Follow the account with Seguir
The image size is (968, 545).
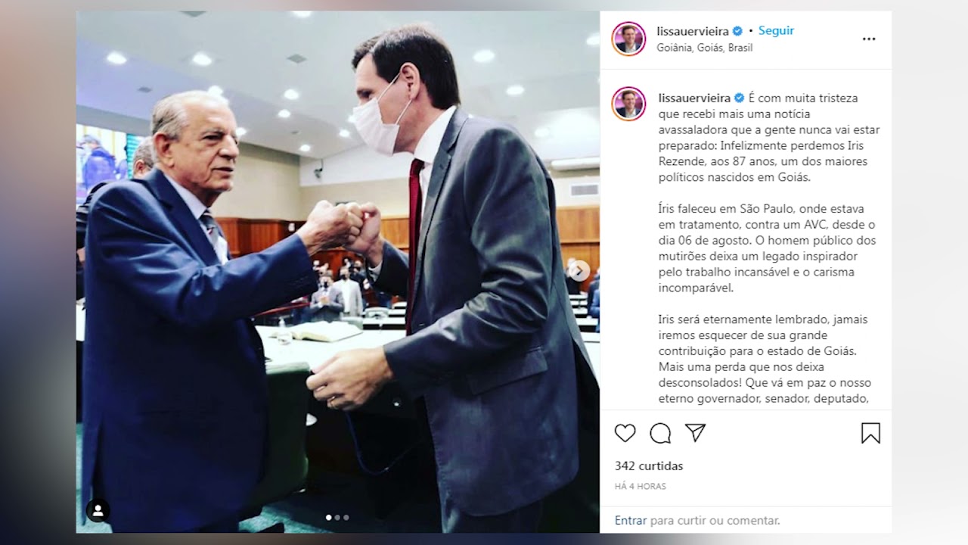point(776,31)
